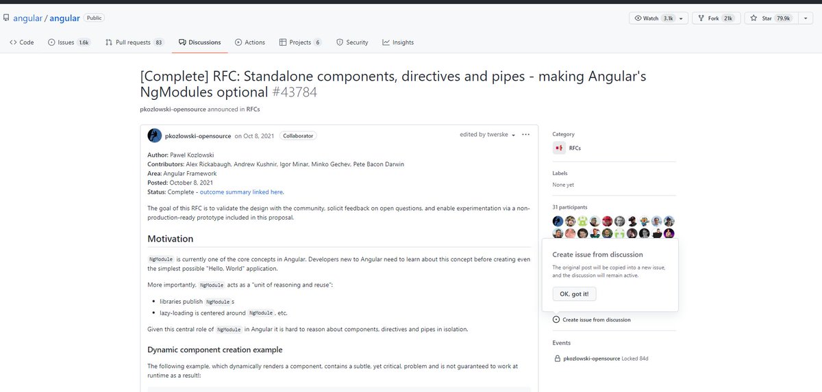The image size is (822, 392).
Task: Dismiss popup with 'OK, got it!'
Action: (x=574, y=294)
